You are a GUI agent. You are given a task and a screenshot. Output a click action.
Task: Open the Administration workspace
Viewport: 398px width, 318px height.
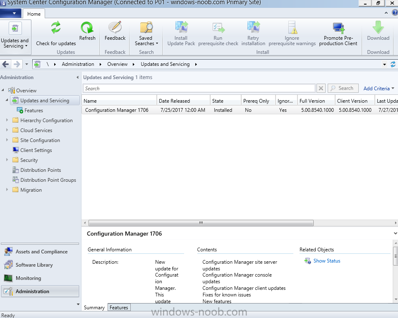[x=40, y=291]
